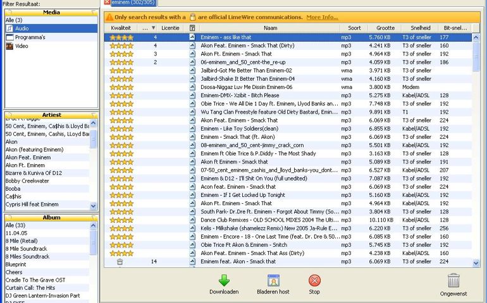Click the file icon for 'Acon feat. Eminem - Smack that'

[192, 187]
